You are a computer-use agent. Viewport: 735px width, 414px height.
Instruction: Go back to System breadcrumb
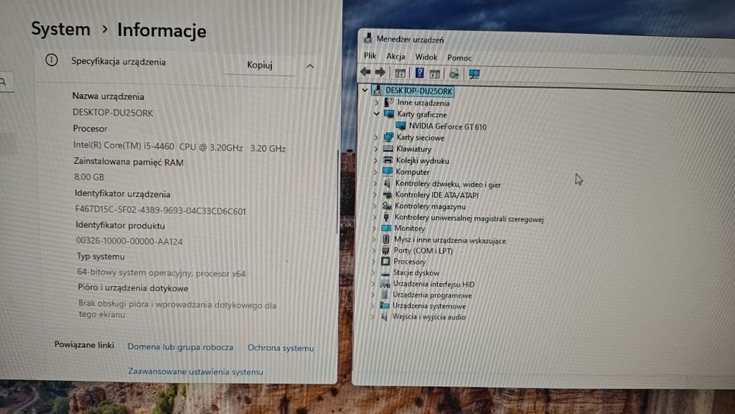(60, 29)
